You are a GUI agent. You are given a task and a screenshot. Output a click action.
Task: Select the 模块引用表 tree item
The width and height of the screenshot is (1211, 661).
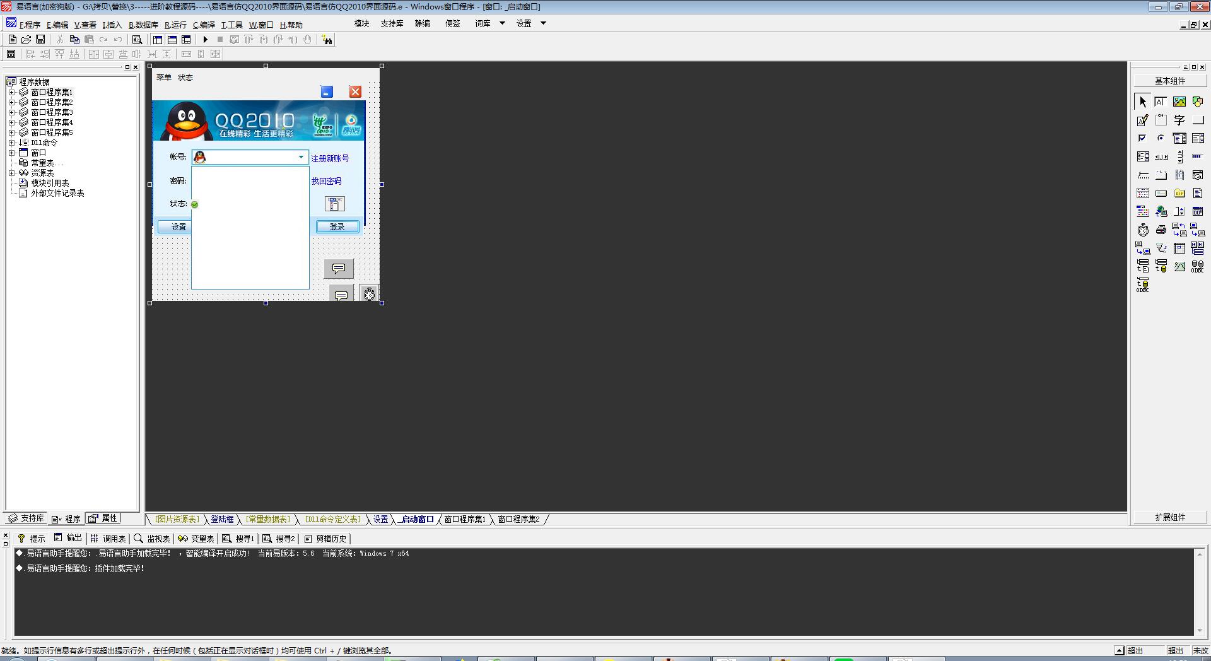coord(50,183)
